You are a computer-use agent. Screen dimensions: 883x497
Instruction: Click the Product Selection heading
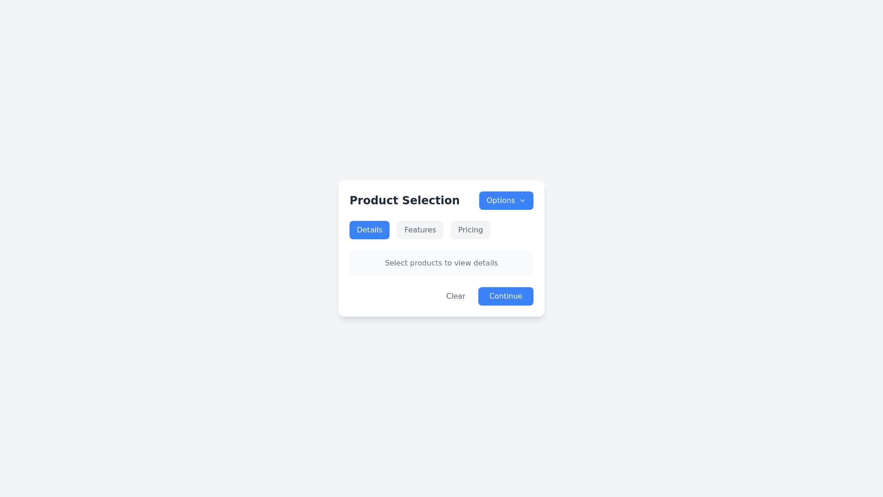coord(404,201)
